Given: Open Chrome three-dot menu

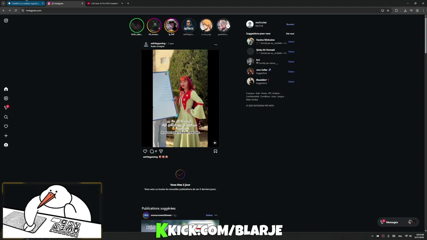Looking at the screenshot, I should [423, 10].
